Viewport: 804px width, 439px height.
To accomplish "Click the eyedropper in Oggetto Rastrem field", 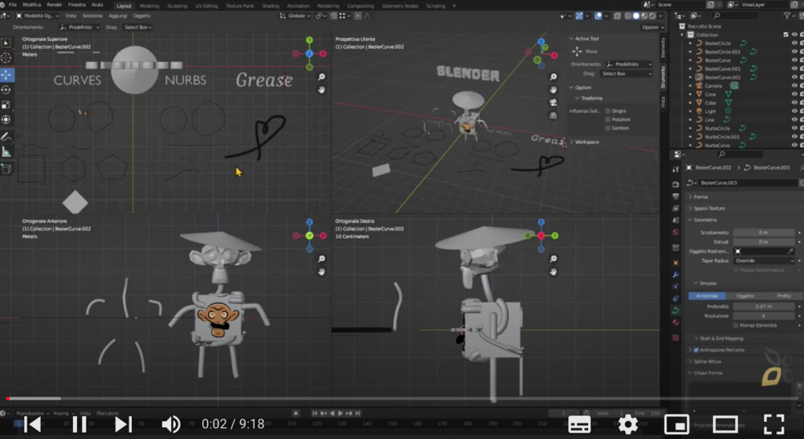I will pos(790,251).
